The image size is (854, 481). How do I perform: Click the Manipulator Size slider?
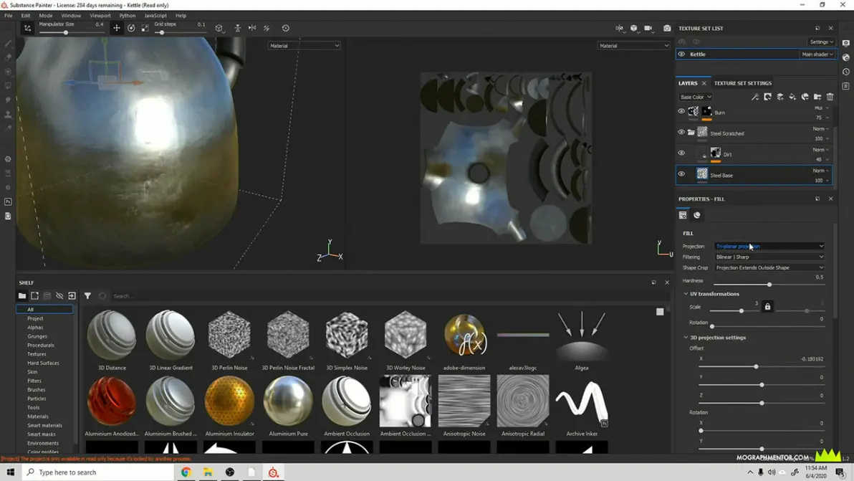coord(71,33)
